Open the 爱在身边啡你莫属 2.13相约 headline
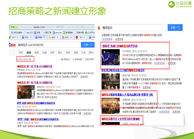This screenshot has height=139, width=194. pos(123,70)
